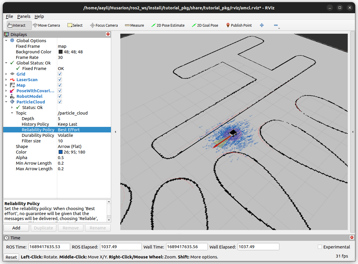This screenshot has height=264, width=358.
Task: Click the ROS Time field
Action: click(x=49, y=247)
